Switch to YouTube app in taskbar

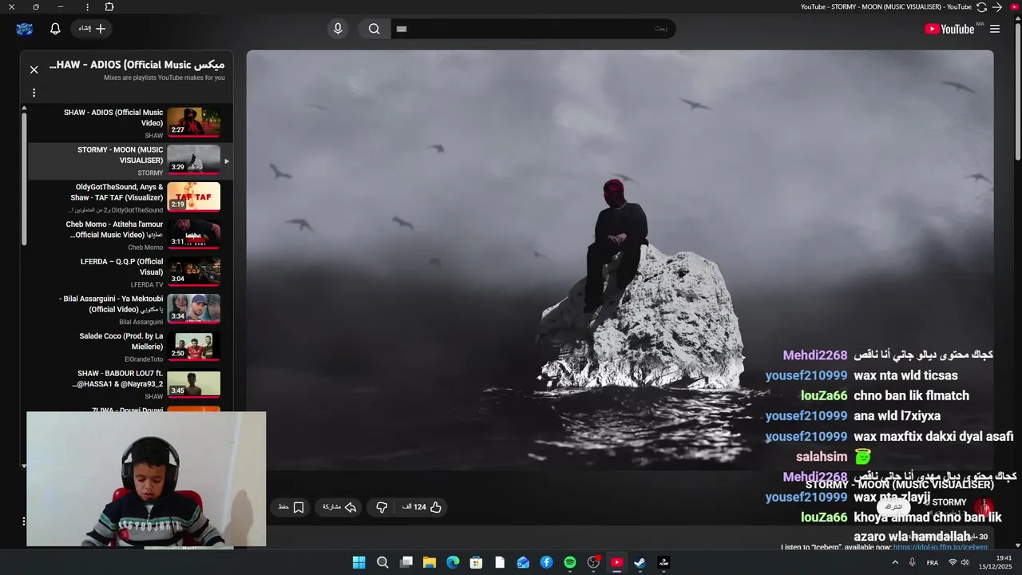pos(616,562)
